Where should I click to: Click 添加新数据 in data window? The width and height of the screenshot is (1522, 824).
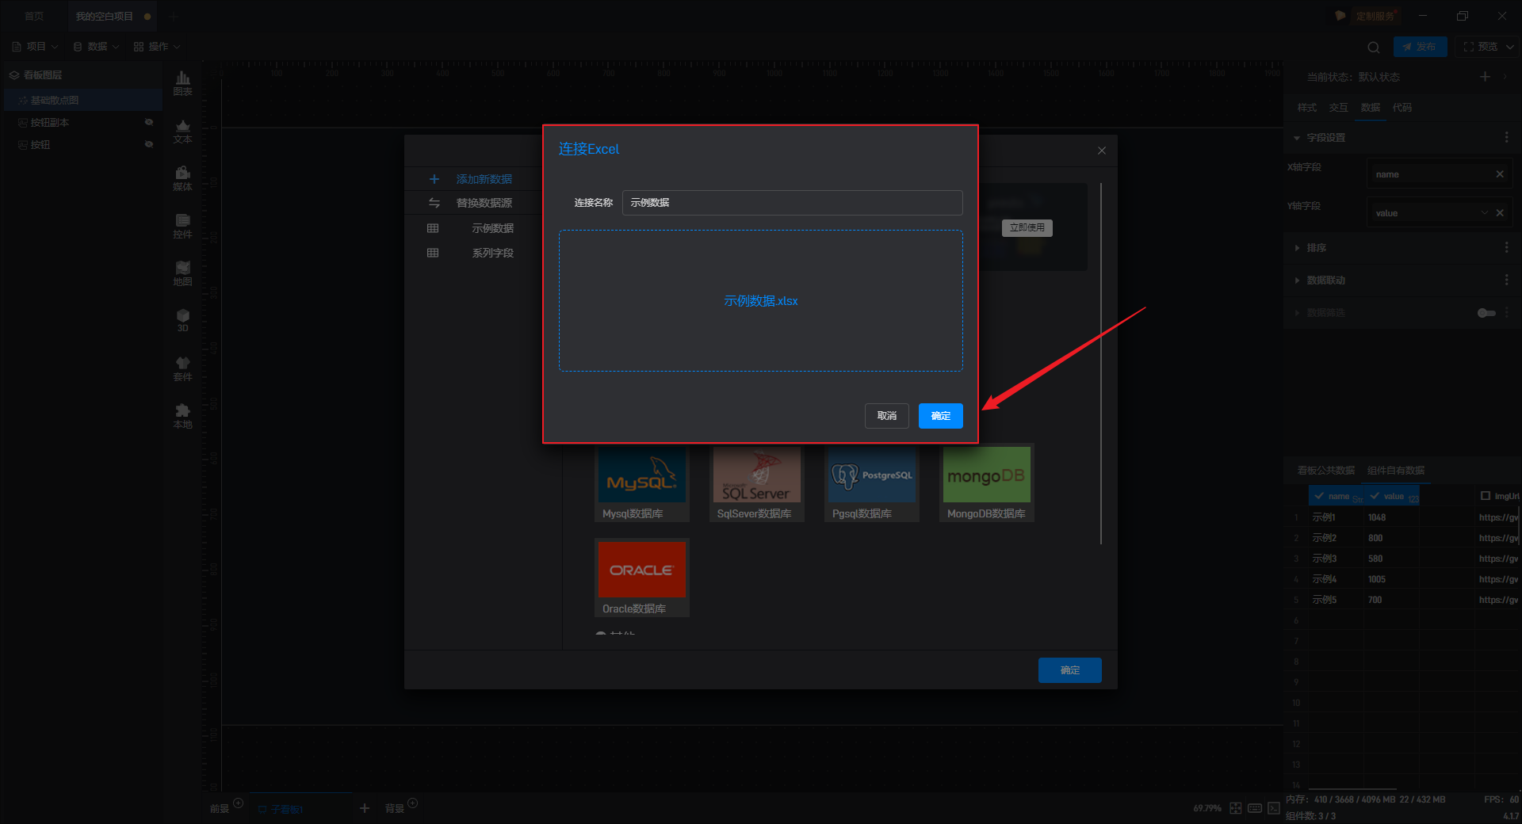pos(484,179)
